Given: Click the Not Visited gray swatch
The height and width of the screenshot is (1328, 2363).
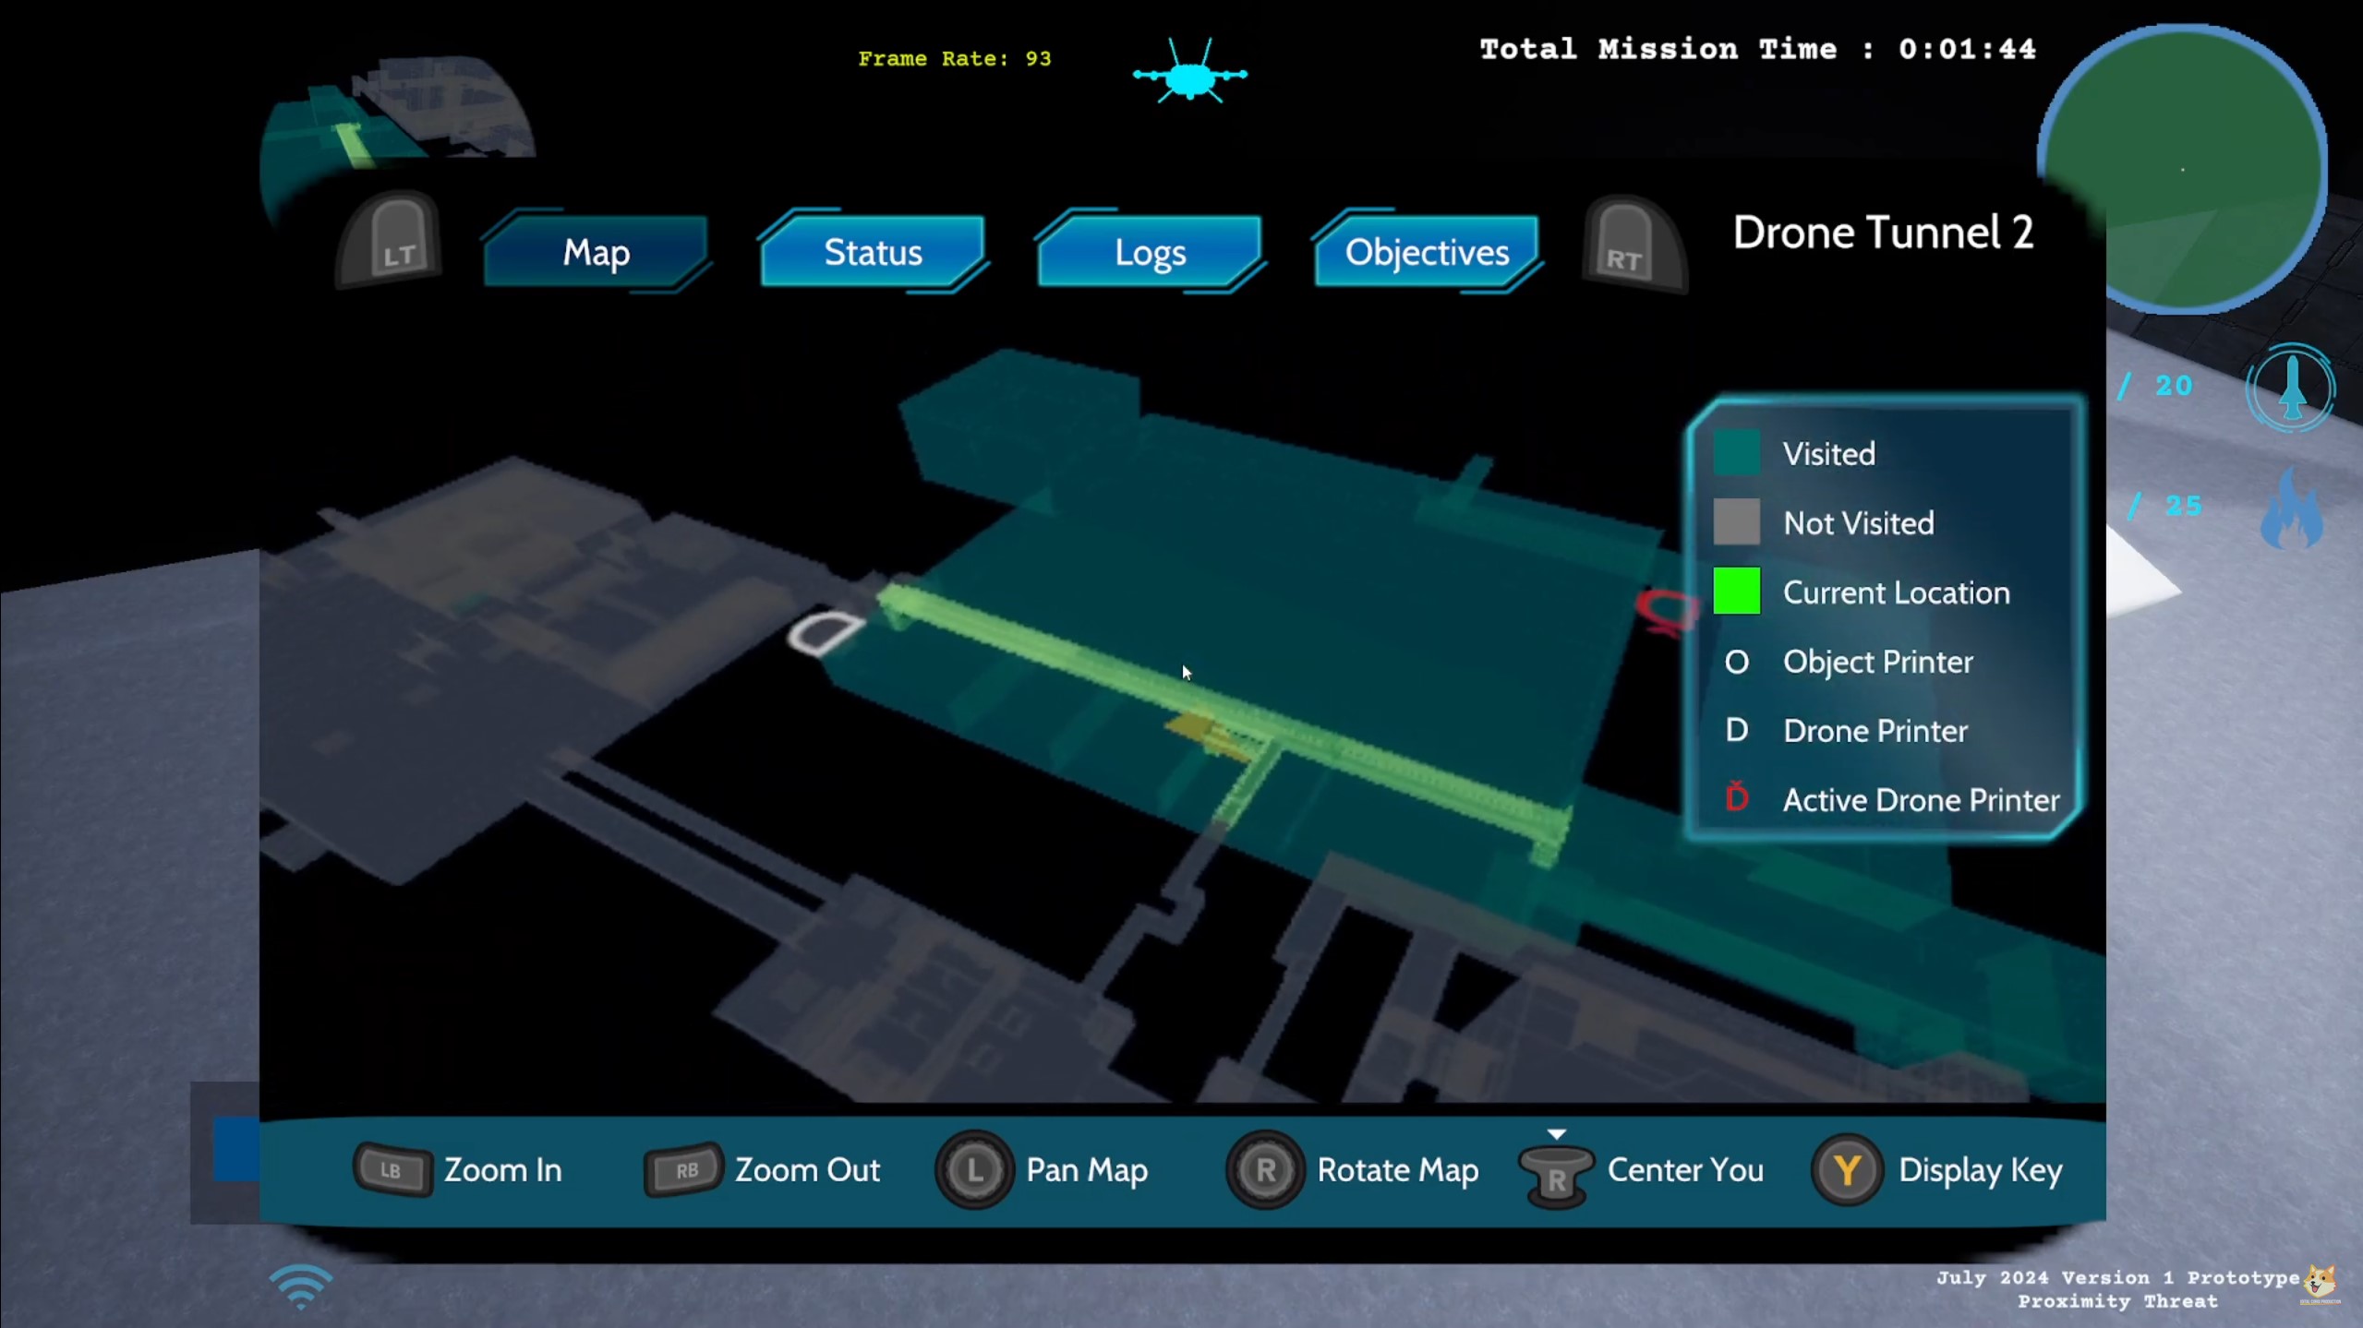Looking at the screenshot, I should click(x=1736, y=522).
